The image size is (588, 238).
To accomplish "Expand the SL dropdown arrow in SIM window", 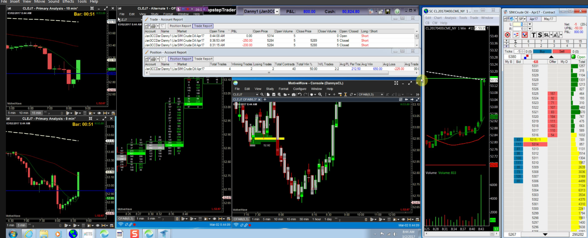I will pos(551,35).
